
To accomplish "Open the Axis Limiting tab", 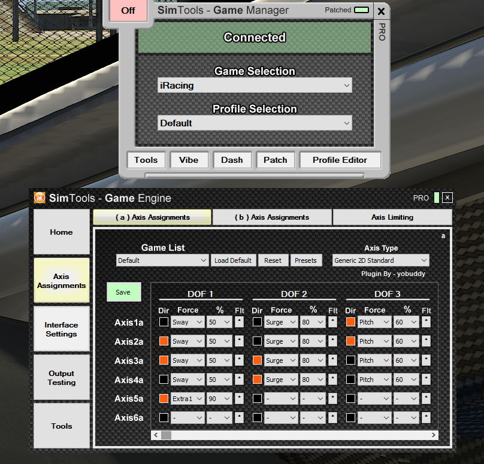I will [392, 217].
